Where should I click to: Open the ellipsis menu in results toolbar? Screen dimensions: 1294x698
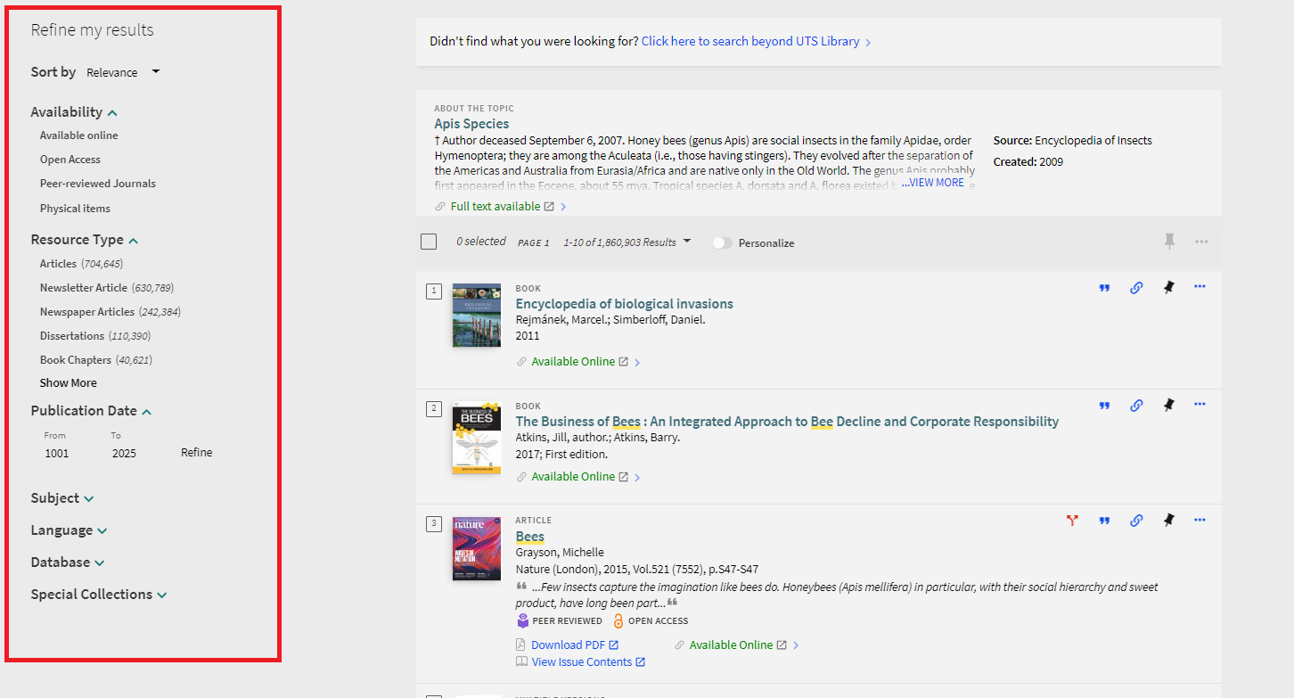pyautogui.click(x=1201, y=242)
